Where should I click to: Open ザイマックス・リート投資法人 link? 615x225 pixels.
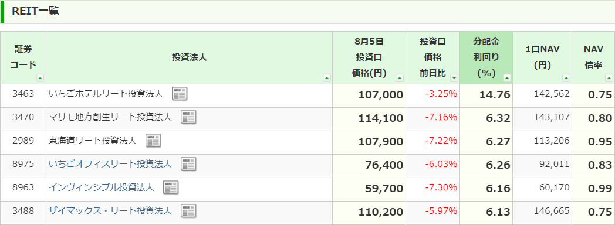(110, 211)
